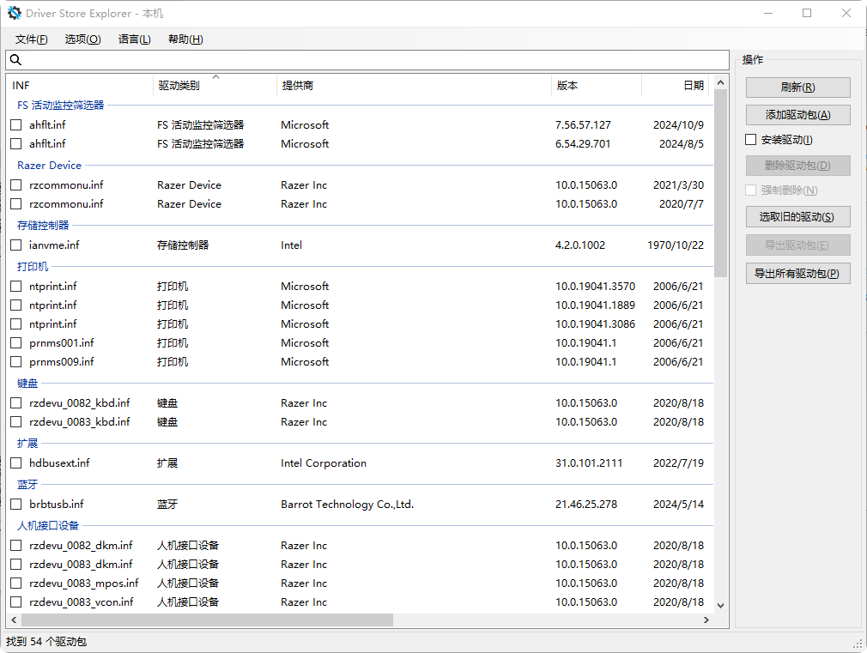The image size is (867, 653).
Task: Tick the ianvme.inf checkbox
Action: coord(16,245)
